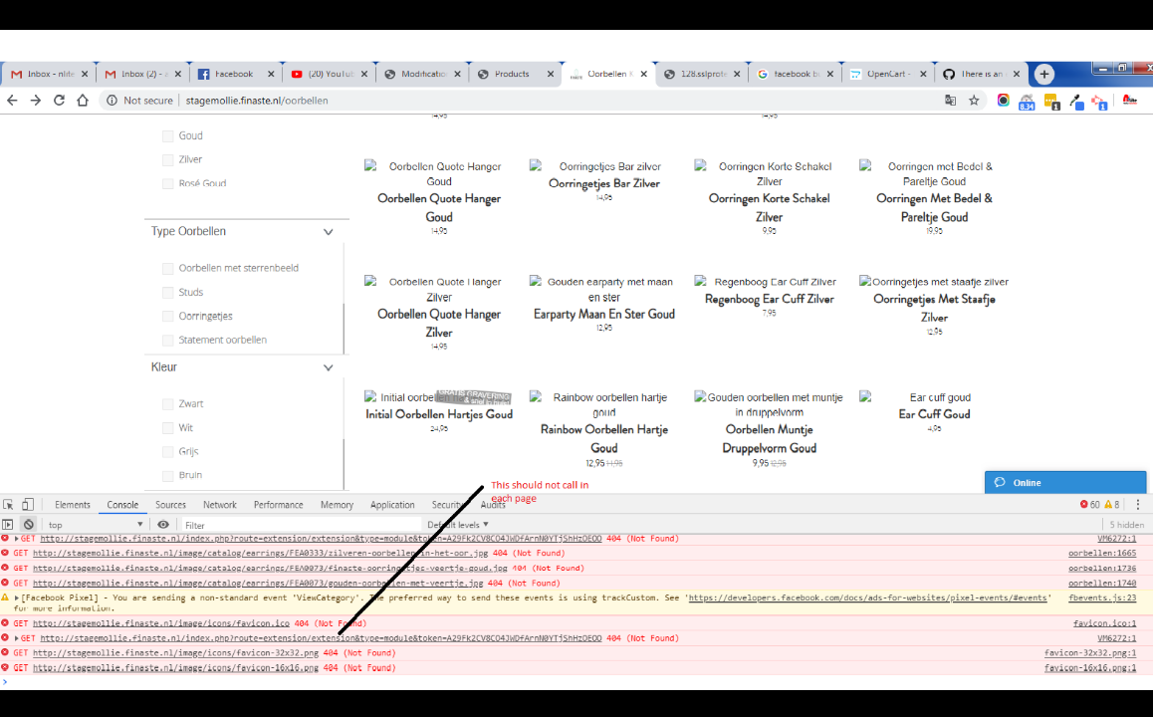Open the eyedropper color picker extension
This screenshot has width=1153, height=717.
coord(1075,101)
